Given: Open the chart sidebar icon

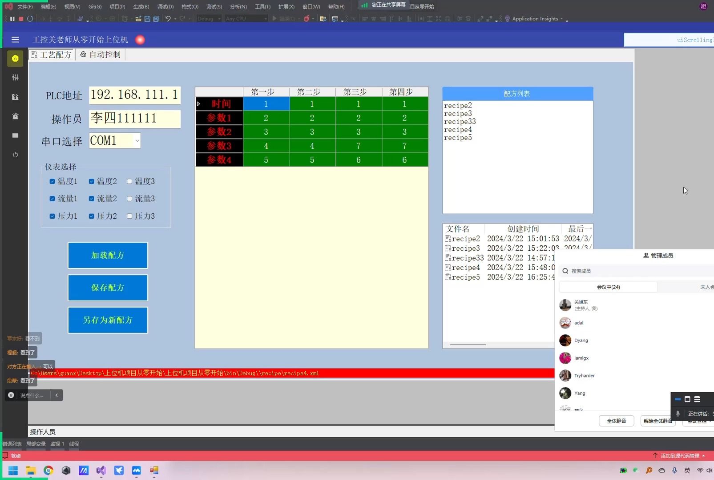Looking at the screenshot, I should coord(15,97).
